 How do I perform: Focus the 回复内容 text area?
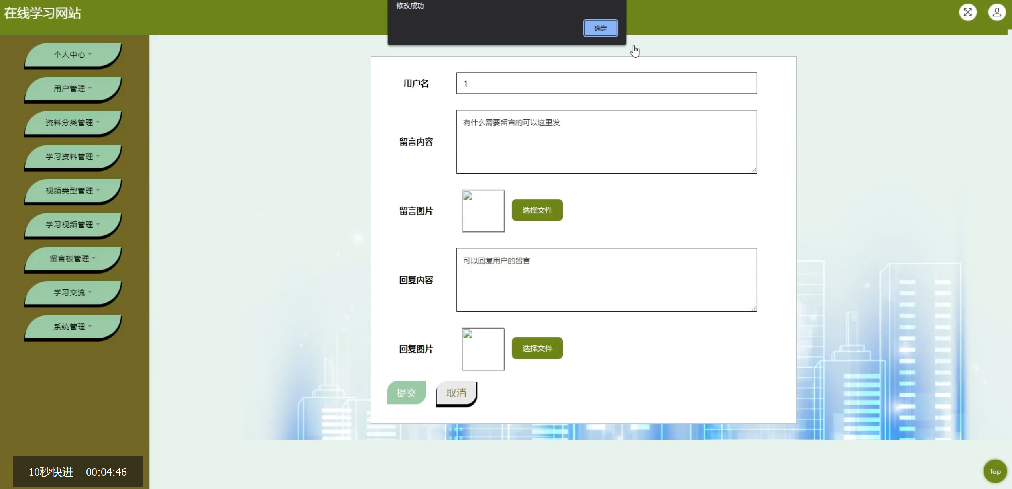tap(606, 280)
